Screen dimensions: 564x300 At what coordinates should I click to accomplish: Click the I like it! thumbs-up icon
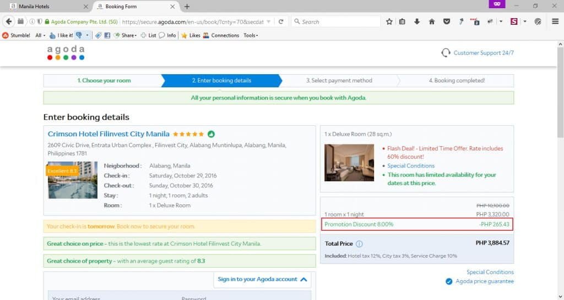coord(52,35)
